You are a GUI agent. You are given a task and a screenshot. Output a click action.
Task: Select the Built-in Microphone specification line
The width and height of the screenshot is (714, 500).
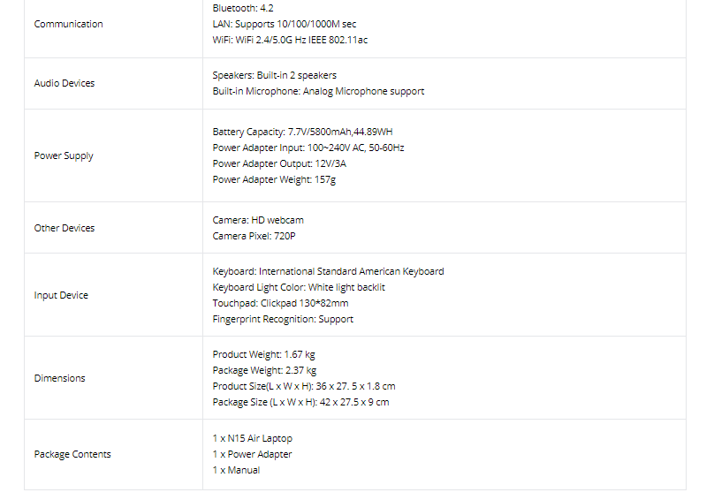pos(318,92)
